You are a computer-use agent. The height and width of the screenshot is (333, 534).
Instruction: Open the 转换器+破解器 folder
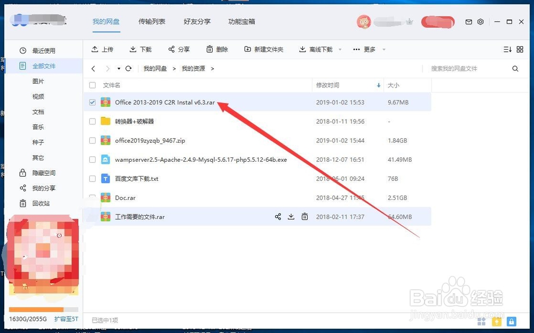pyautogui.click(x=135, y=121)
